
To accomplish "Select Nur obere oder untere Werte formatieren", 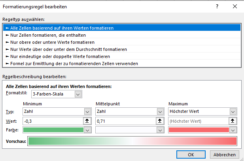I will tap(122, 42).
